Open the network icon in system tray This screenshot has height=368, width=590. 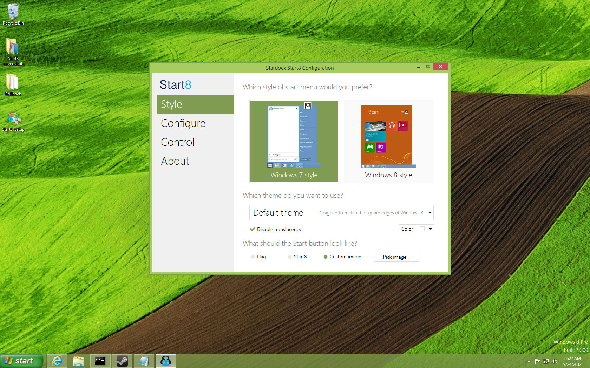point(546,361)
